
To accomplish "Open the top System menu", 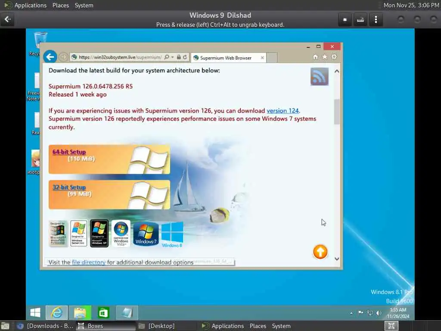I will pyautogui.click(x=84, y=5).
